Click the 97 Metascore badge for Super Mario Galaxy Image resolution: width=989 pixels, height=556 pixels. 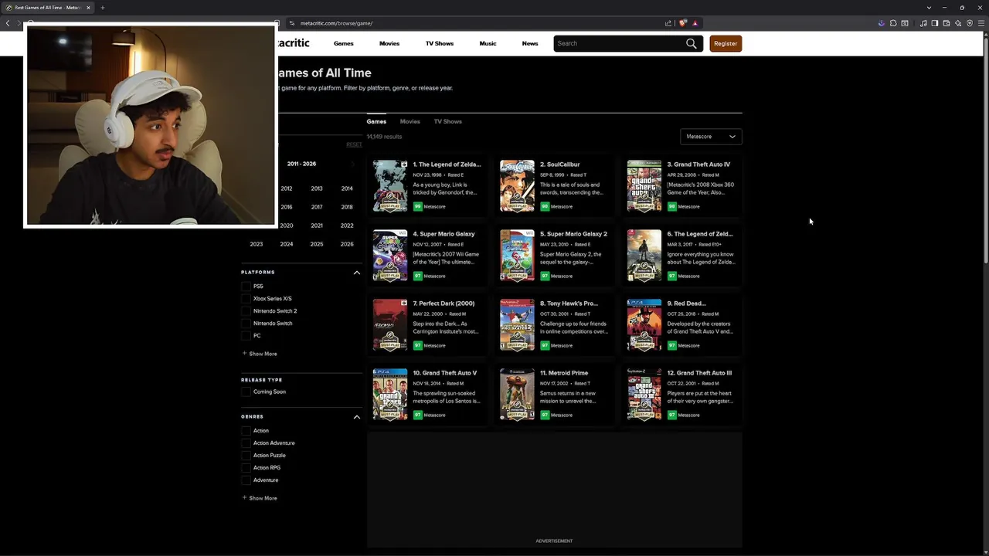[417, 276]
